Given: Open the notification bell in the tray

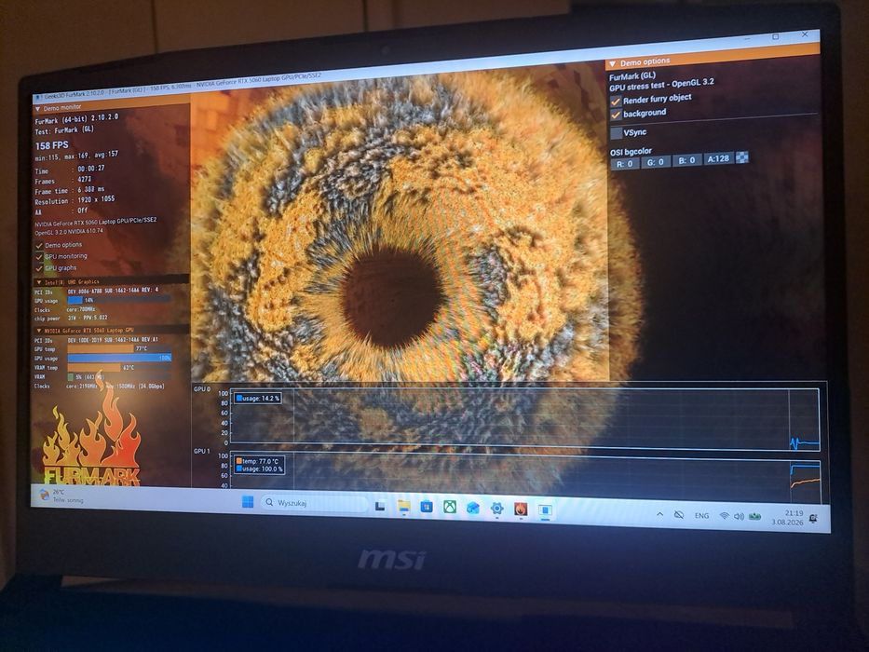Looking at the screenshot, I should point(813,519).
